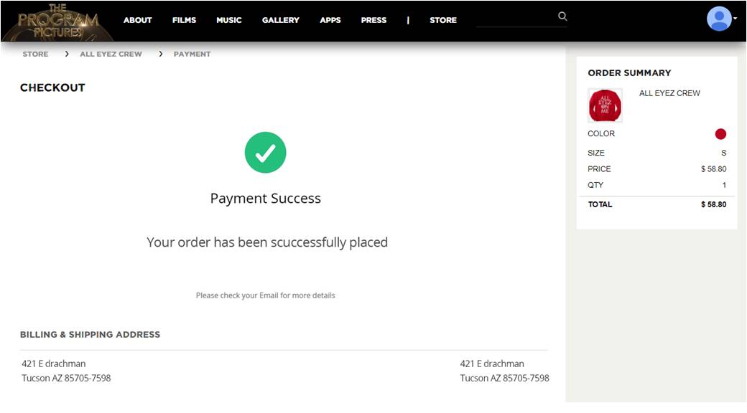Go to the FILMS page
The height and width of the screenshot is (413, 747).
click(185, 20)
